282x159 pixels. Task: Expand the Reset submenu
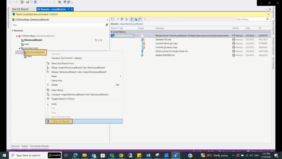click(84, 76)
